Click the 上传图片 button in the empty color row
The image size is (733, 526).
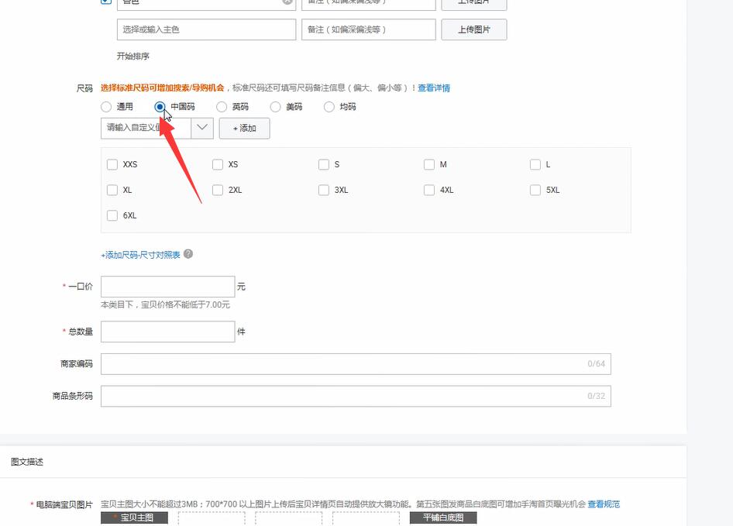473,29
